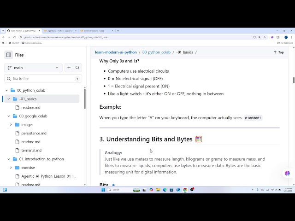Viewport: 295px width, 221px height.
Task: Reload the current page
Action: (x=14, y=37)
